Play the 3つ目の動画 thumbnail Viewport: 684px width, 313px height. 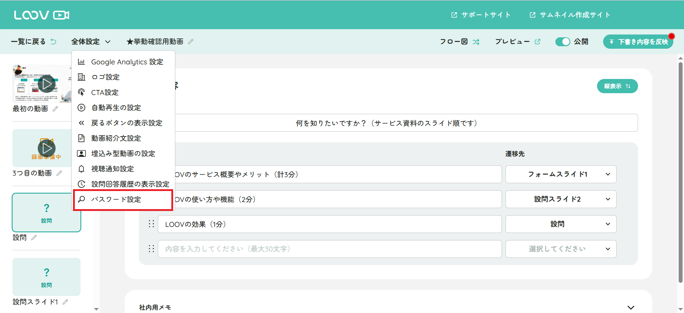46,148
